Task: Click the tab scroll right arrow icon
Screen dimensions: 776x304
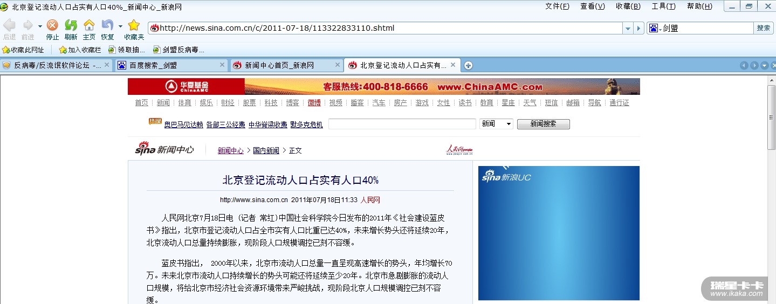Action: point(754,66)
